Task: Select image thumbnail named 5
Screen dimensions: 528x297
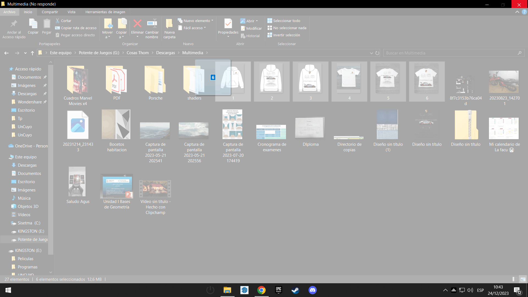Action: [x=388, y=82]
